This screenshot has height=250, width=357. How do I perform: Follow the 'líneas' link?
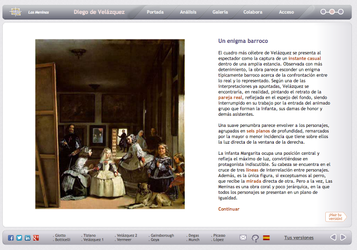252,170
